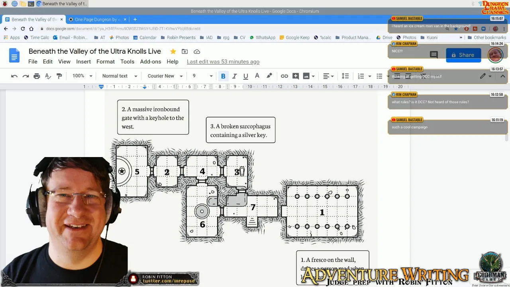Click the numbered list icon
This screenshot has height=287, width=510.
pyautogui.click(x=361, y=76)
